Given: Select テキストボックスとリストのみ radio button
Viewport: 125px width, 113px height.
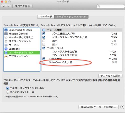Looking at the screenshot, I should click(7, 88).
